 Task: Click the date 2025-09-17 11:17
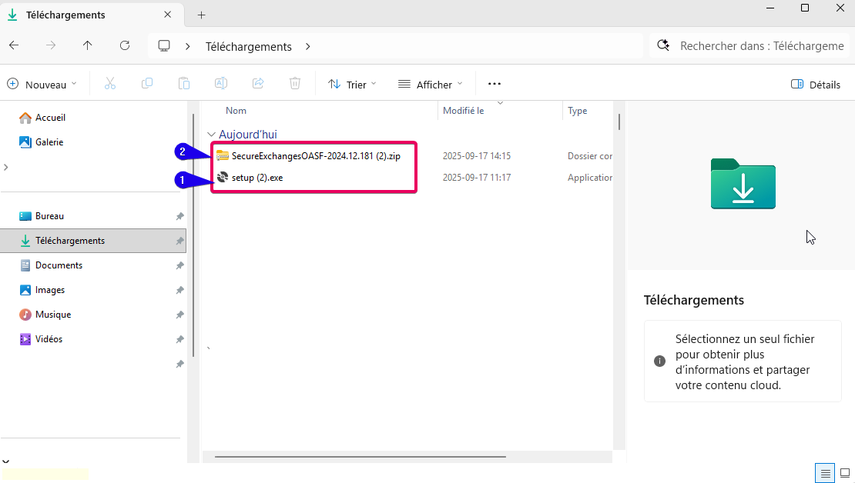coord(477,178)
